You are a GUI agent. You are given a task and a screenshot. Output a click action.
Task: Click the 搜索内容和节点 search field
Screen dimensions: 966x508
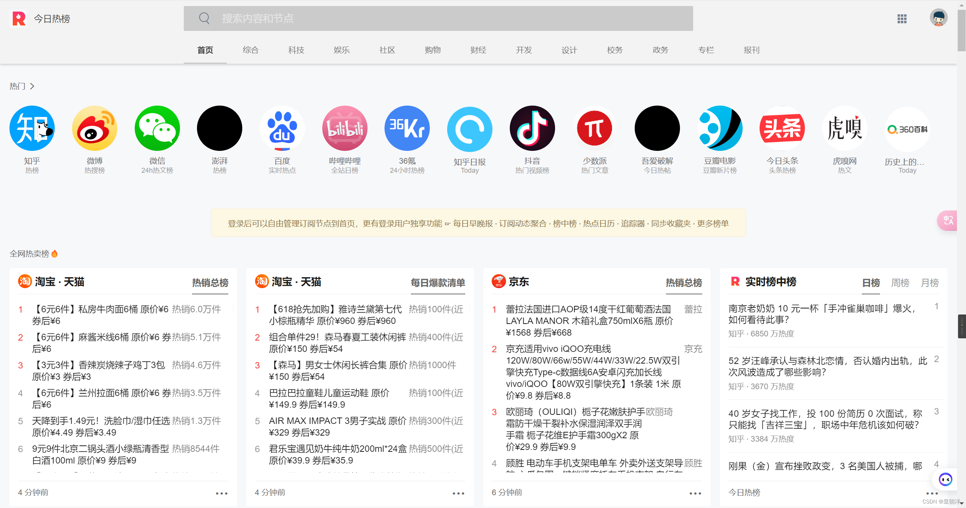coord(438,18)
